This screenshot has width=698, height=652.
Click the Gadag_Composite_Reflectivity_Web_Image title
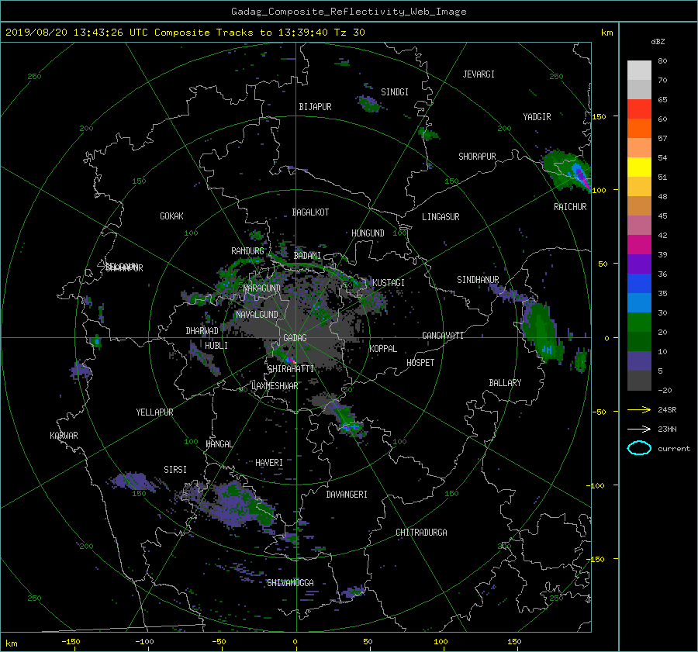click(348, 12)
